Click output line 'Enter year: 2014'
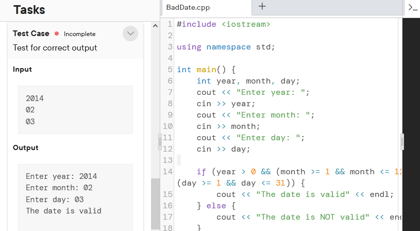The image size is (420, 231). (61, 176)
